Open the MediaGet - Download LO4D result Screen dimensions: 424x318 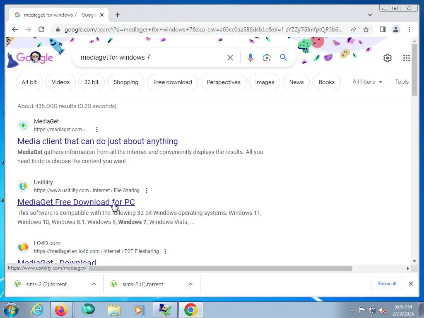[57, 262]
